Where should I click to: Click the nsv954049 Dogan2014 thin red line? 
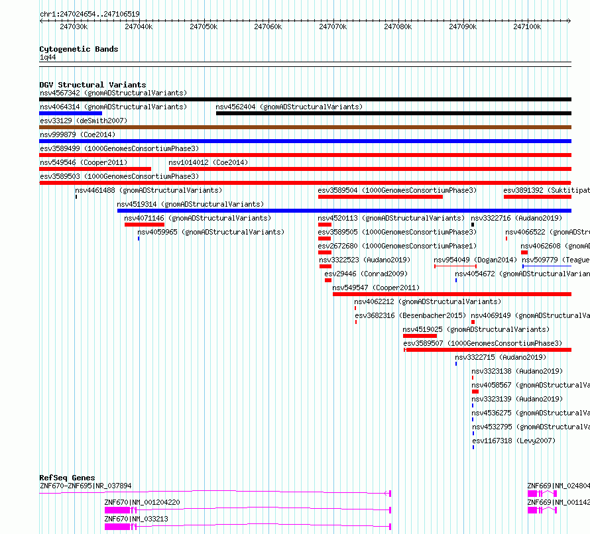click(x=455, y=266)
